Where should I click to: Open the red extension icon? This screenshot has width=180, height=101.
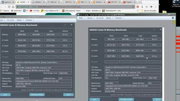pyautogui.click(x=138, y=7)
